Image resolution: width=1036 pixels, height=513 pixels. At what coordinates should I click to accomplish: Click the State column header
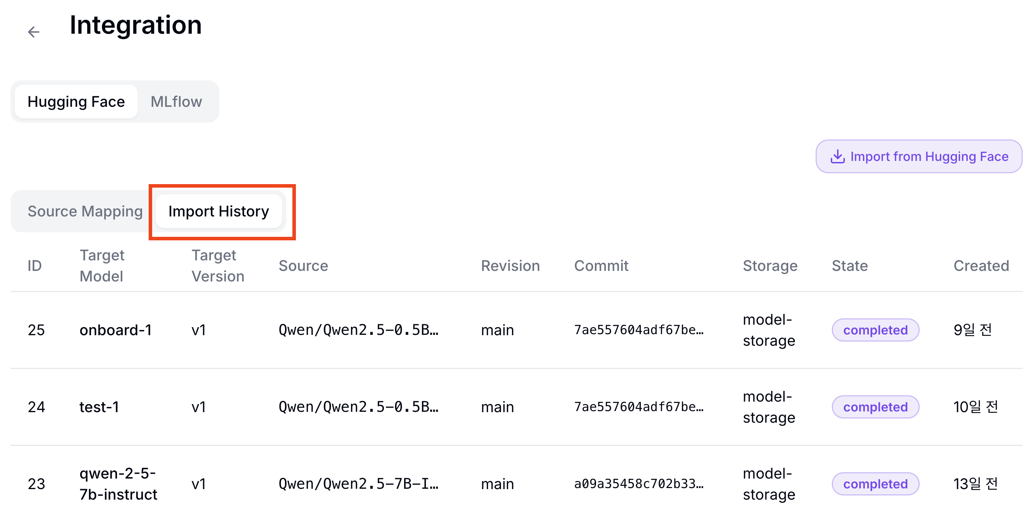click(x=849, y=266)
